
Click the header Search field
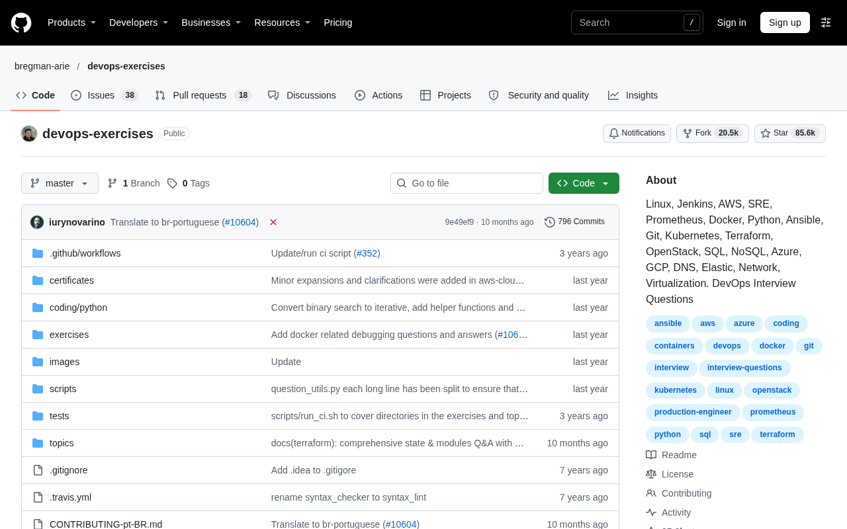point(637,22)
